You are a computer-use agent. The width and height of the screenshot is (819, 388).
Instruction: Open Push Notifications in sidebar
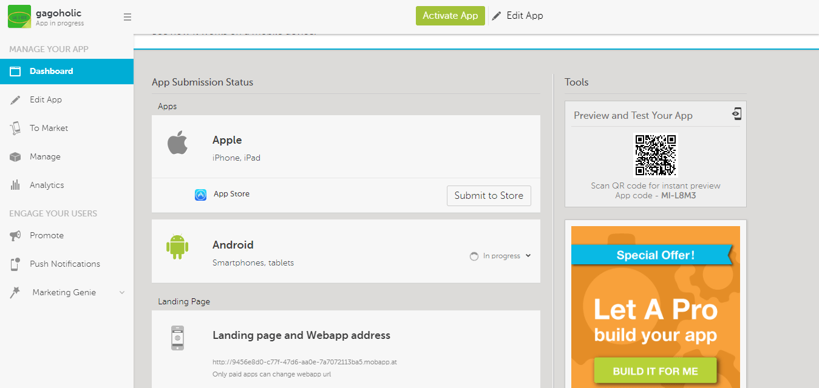click(67, 264)
